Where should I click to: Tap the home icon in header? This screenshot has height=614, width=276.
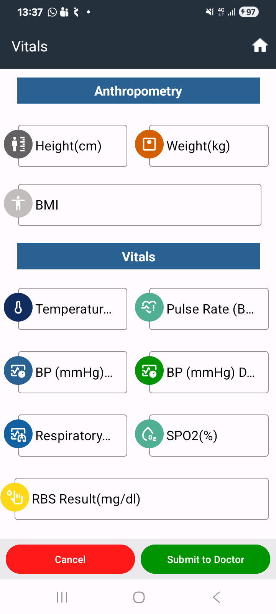click(x=260, y=45)
